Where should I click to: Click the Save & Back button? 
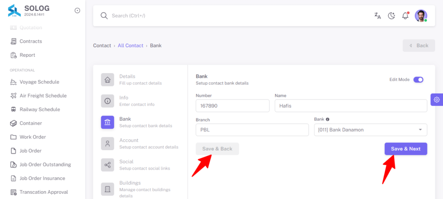click(x=217, y=149)
